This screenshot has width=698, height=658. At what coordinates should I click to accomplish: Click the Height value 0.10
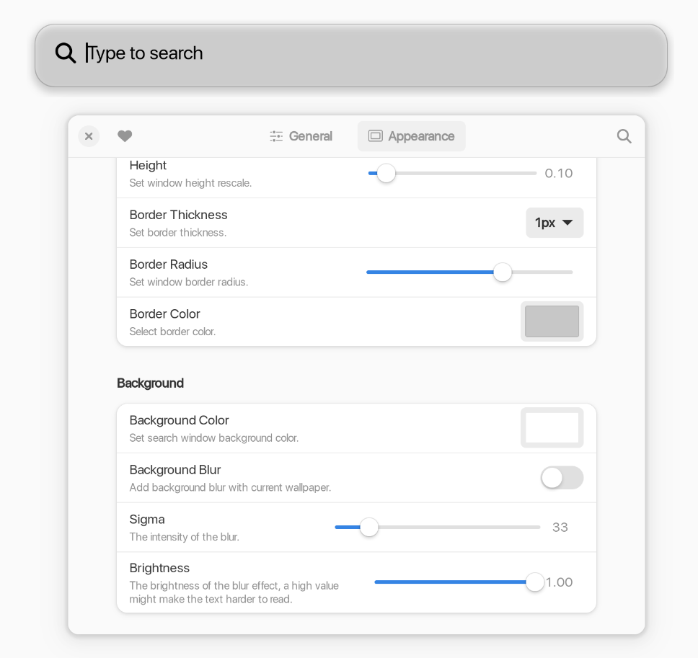point(559,173)
